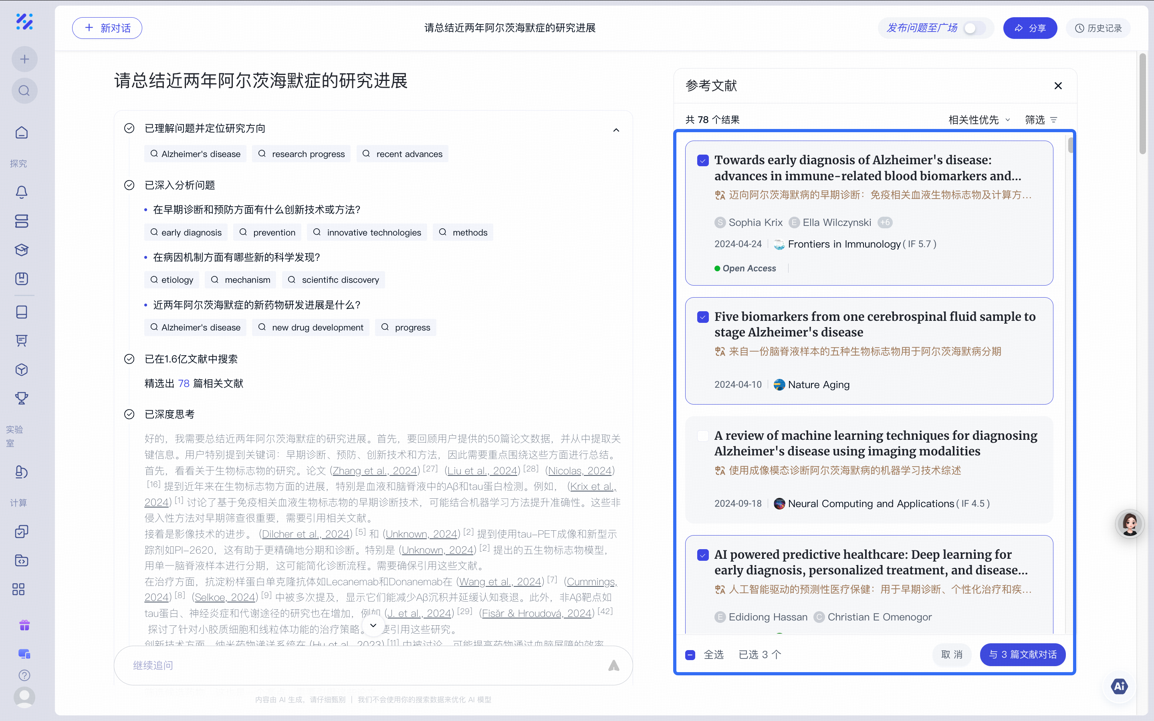Click the app logo in the sidebar
This screenshot has height=721, width=1154.
[x=24, y=22]
